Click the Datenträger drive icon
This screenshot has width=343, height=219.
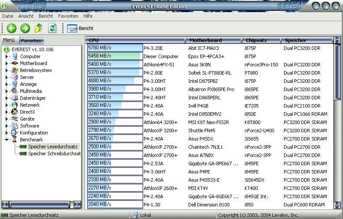click(15, 98)
